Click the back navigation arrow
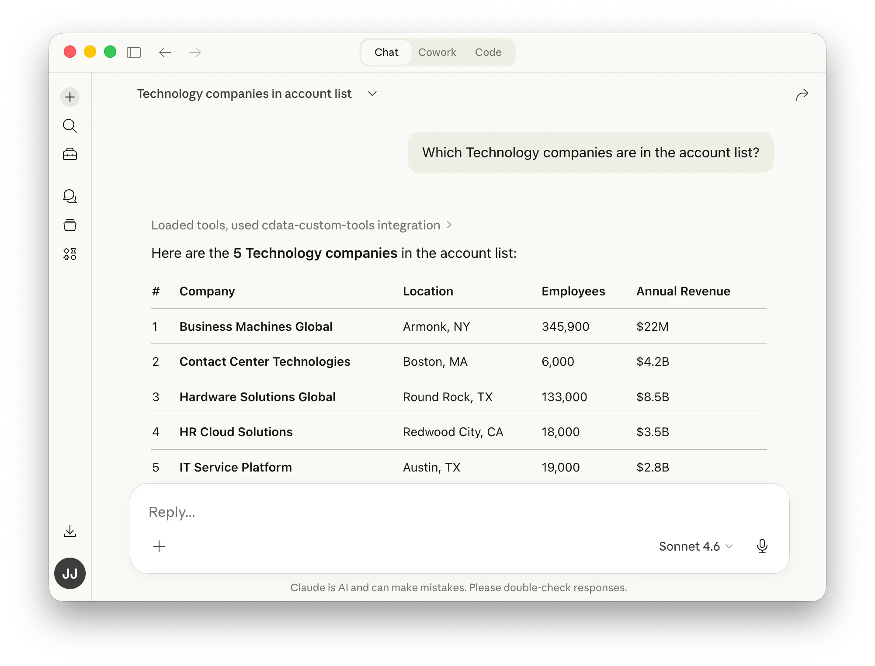Screen dimensions: 875x666 point(165,52)
